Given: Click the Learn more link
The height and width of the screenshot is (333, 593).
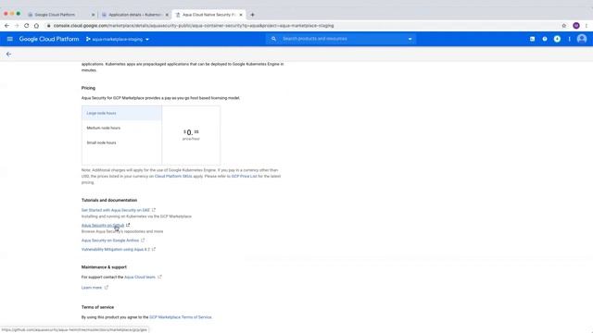Looking at the screenshot, I should (92, 288).
